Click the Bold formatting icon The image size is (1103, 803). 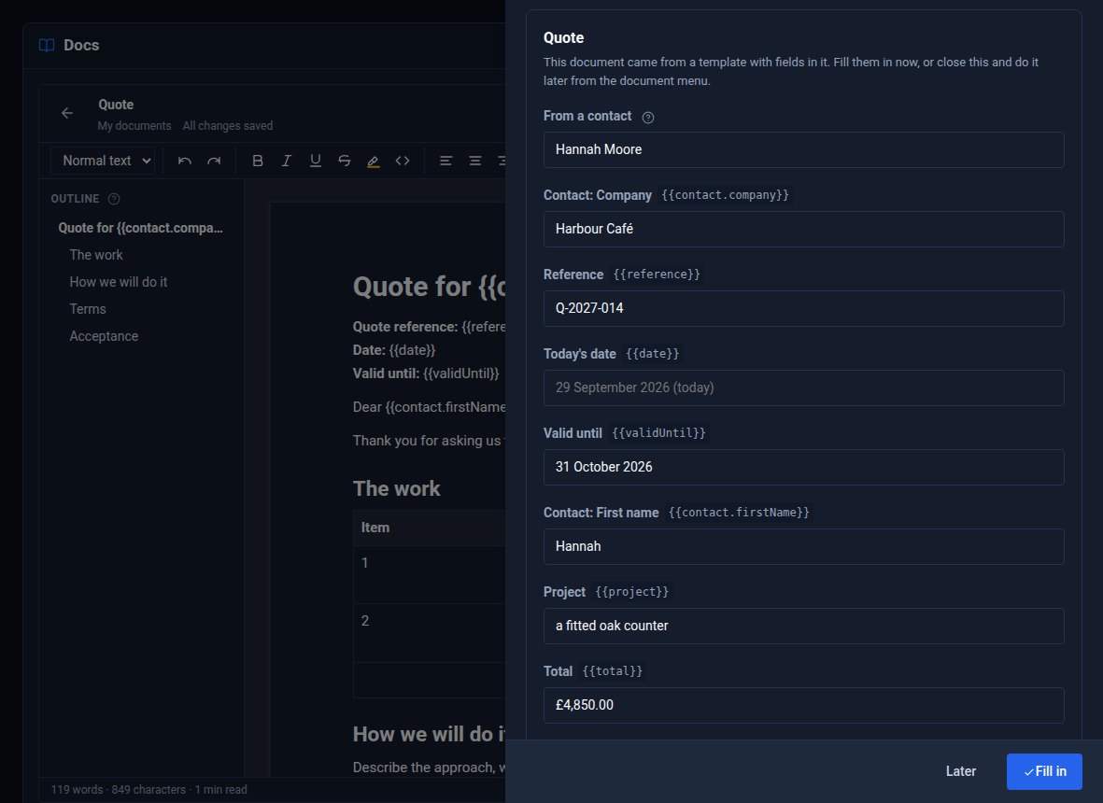[258, 161]
